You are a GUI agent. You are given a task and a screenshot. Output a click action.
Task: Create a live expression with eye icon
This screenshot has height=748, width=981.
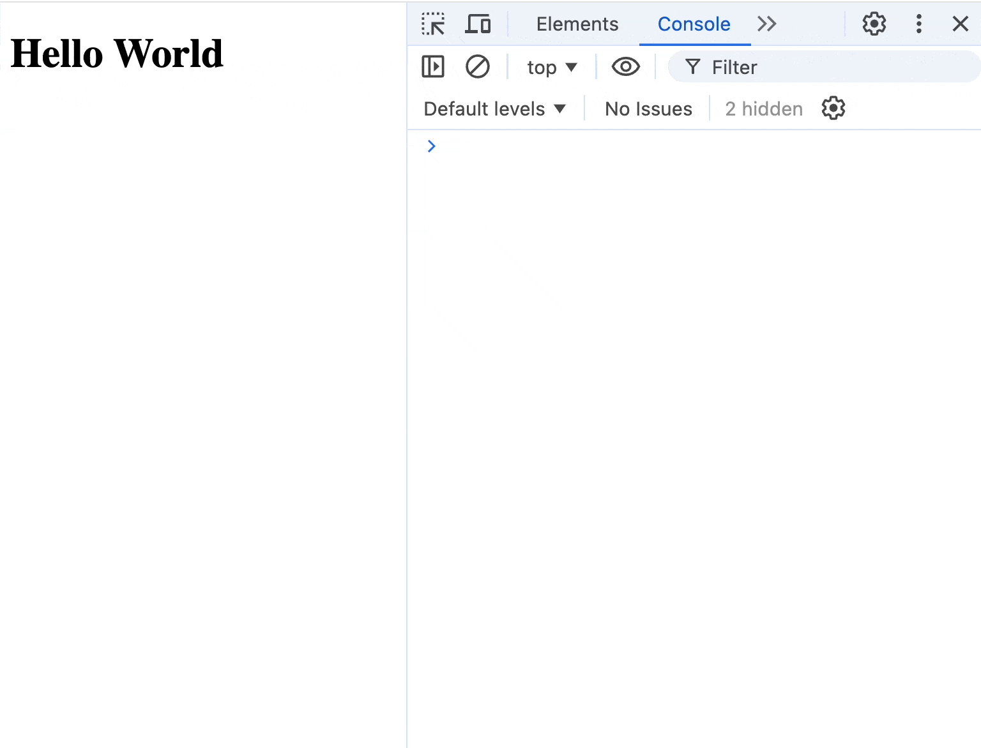click(x=626, y=66)
